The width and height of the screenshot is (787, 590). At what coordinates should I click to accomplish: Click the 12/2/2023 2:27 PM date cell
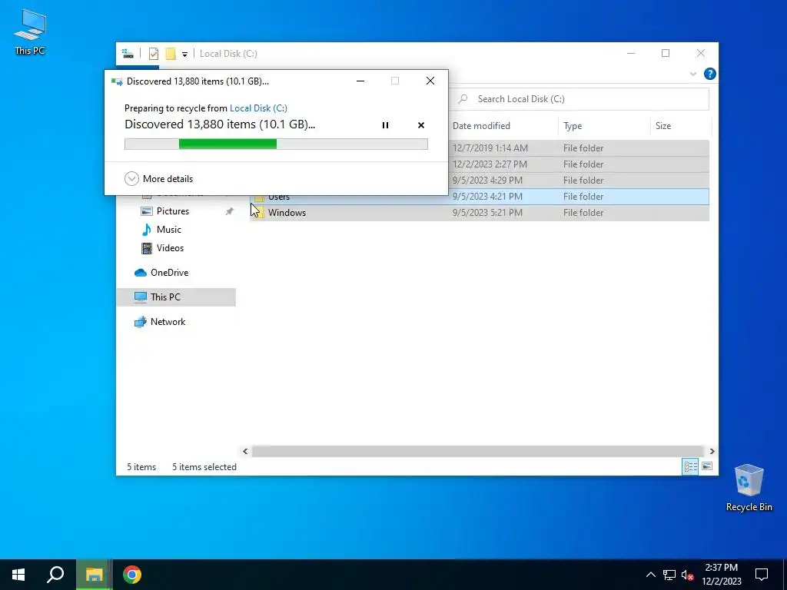click(x=490, y=164)
